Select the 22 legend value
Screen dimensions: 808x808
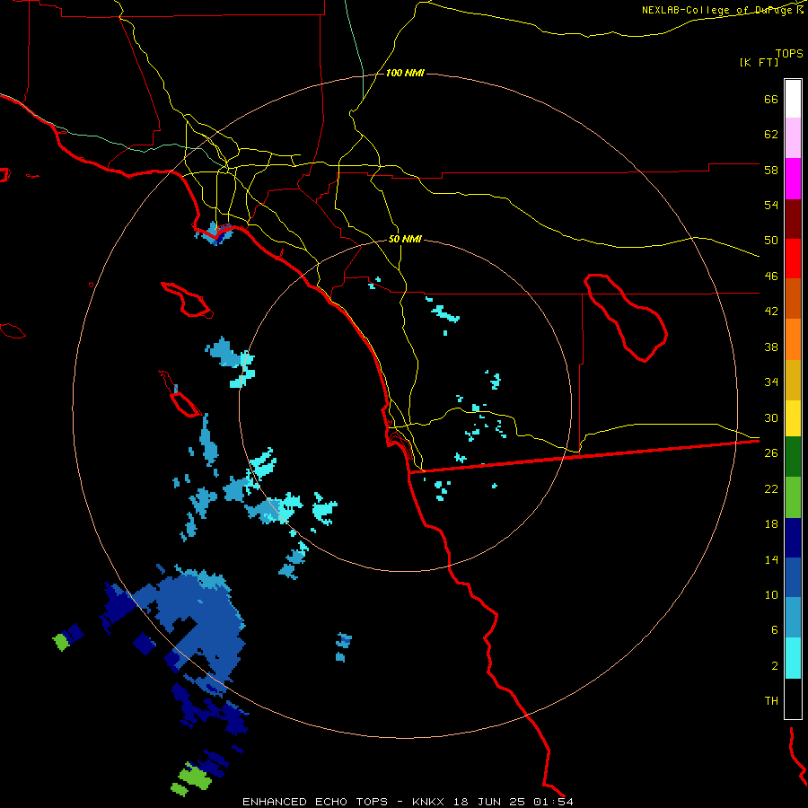click(771, 488)
